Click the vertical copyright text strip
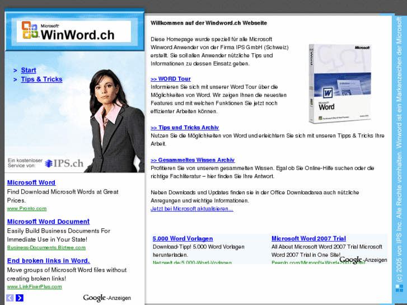The width and height of the screenshot is (407, 305). pos(399,150)
